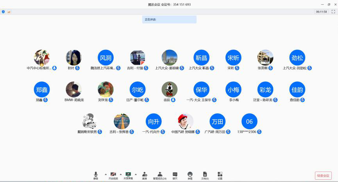The image size is (338, 182).
Task: Open the 聊天 chat window
Action: [x=175, y=174]
